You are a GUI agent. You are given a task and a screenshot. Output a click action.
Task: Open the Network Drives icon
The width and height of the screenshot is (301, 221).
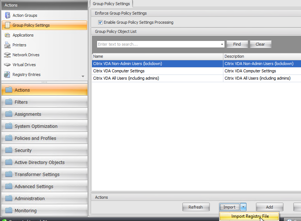point(7,55)
